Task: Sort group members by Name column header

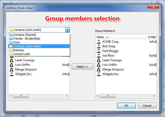Action: [x=121, y=37]
